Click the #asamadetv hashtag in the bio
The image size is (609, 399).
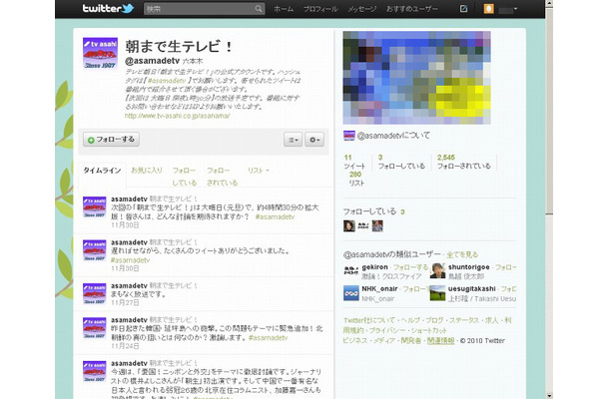(x=167, y=81)
